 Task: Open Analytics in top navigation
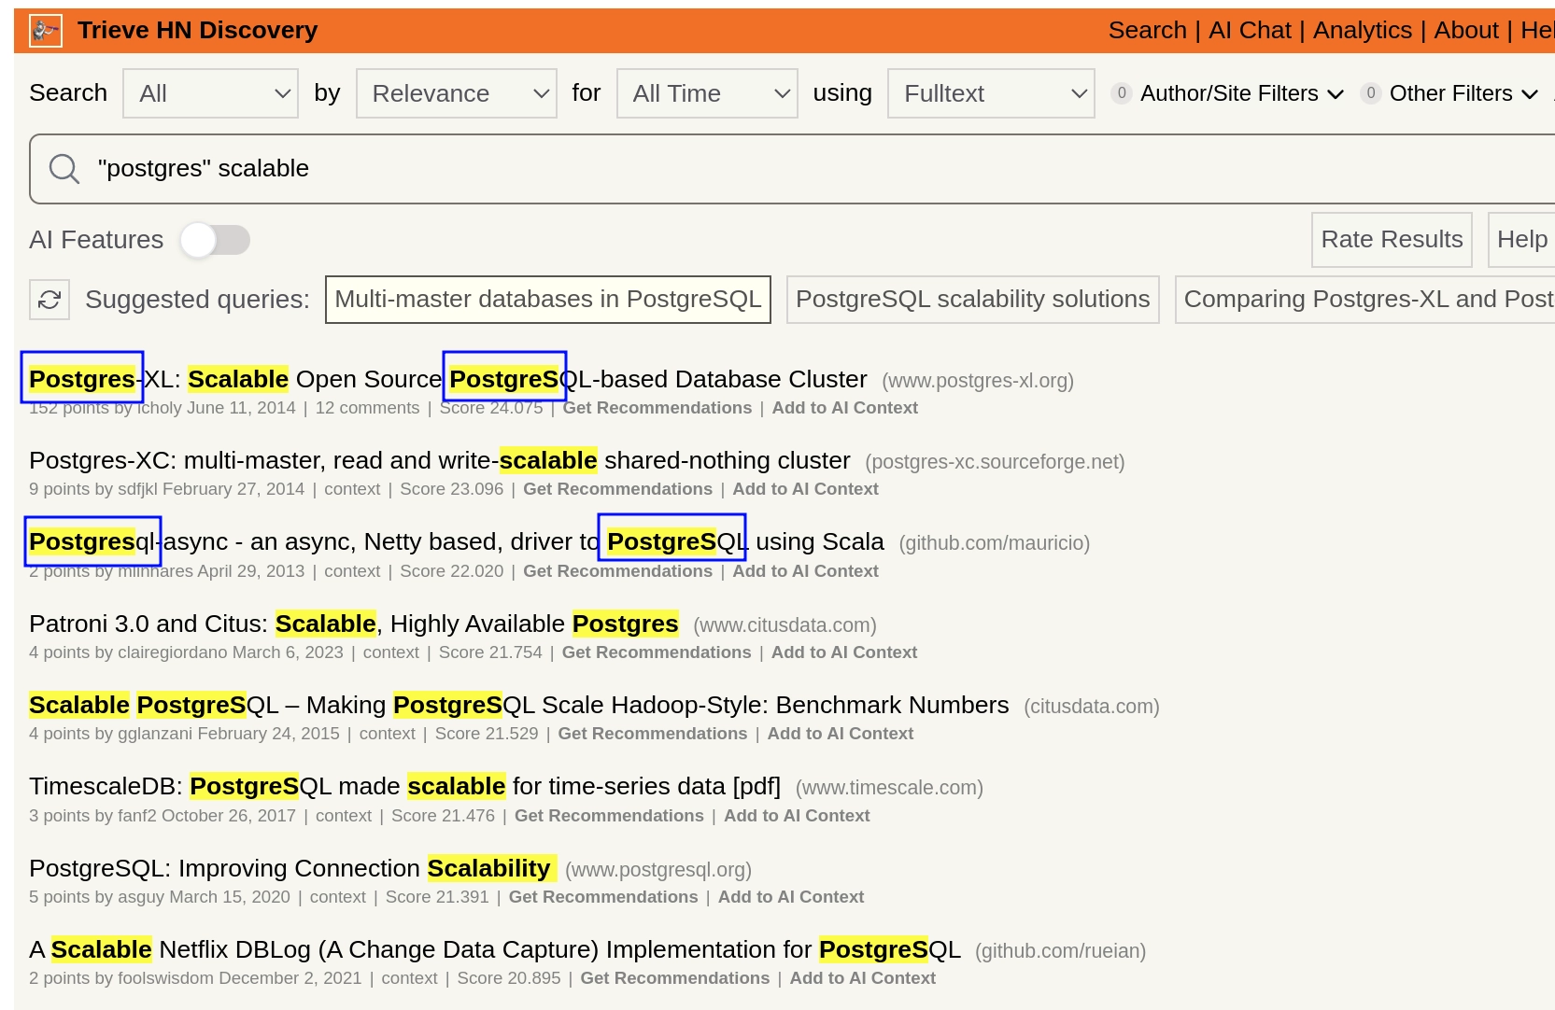1363,31
